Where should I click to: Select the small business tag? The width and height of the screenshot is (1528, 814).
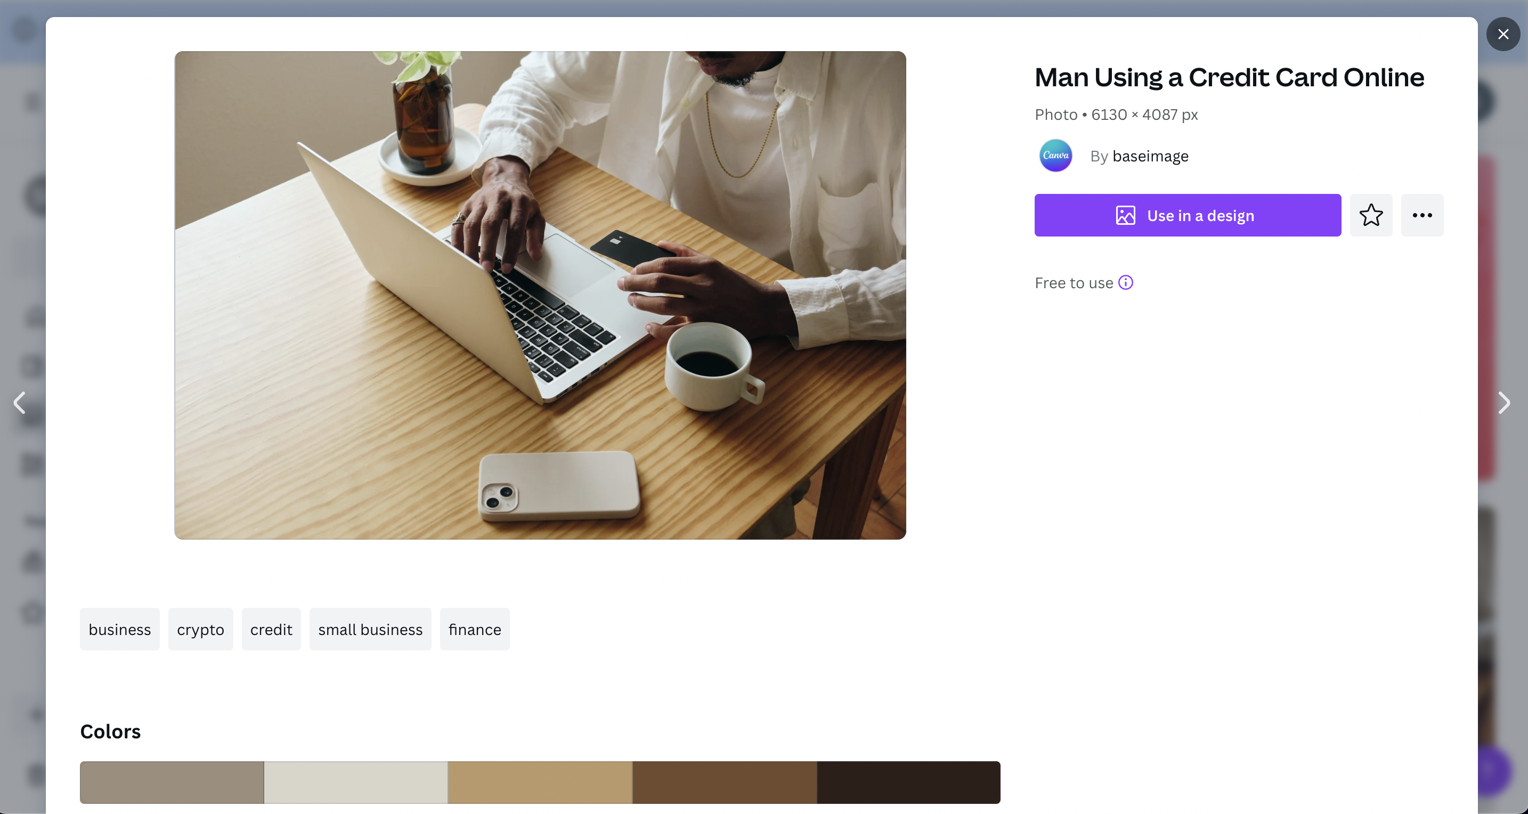click(x=370, y=629)
